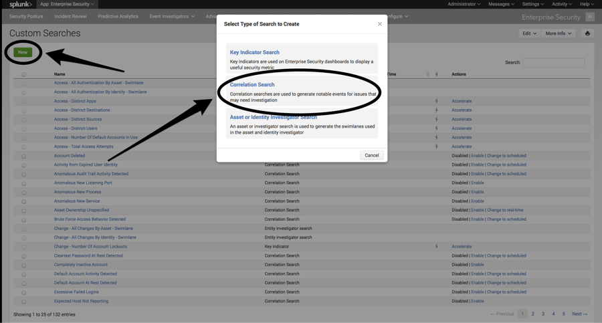This screenshot has width=602, height=323.
Task: Click Enable for Default Account At Rest Detected
Action: point(477,283)
